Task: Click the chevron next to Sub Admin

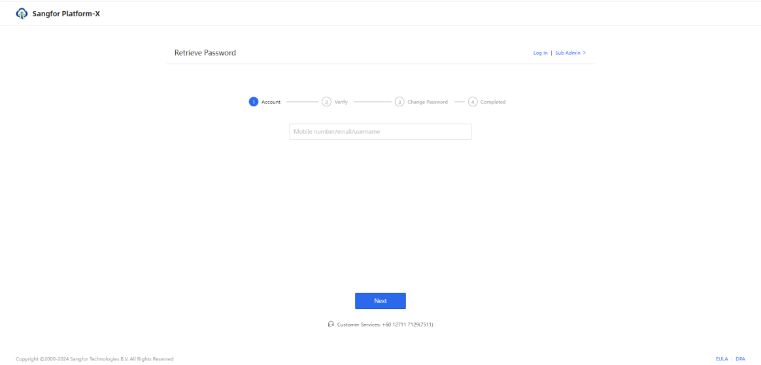Action: coord(584,53)
